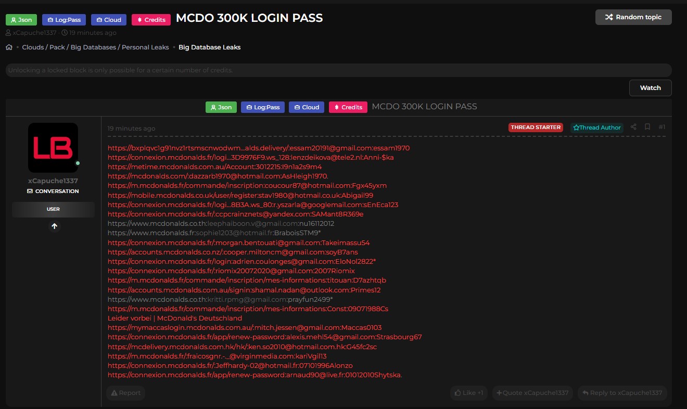Reply to xCapuche1337

pyautogui.click(x=622, y=393)
